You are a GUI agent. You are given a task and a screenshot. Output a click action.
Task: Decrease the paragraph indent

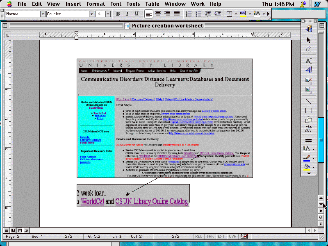coord(208,14)
